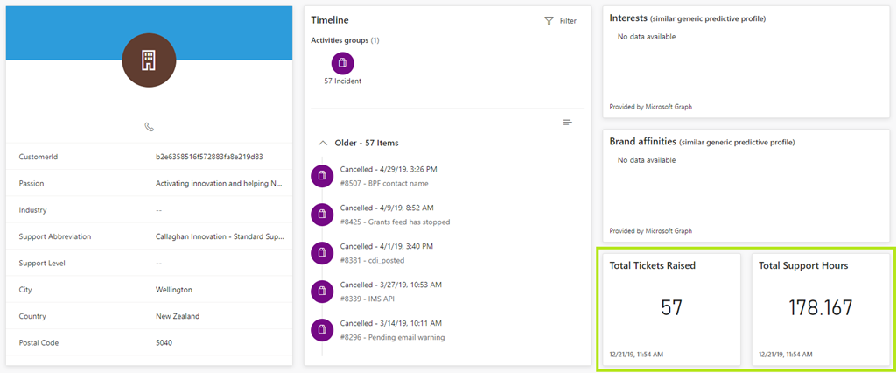896x373 pixels.
Task: Select the 57 Incident activity group icon
Action: [x=343, y=63]
